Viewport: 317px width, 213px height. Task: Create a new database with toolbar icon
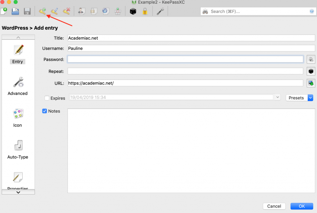click(4, 11)
